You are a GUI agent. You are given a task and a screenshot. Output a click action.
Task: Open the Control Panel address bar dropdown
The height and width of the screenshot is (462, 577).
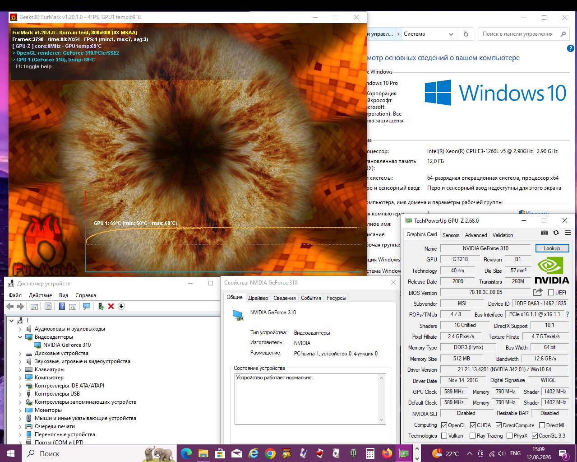click(451, 34)
